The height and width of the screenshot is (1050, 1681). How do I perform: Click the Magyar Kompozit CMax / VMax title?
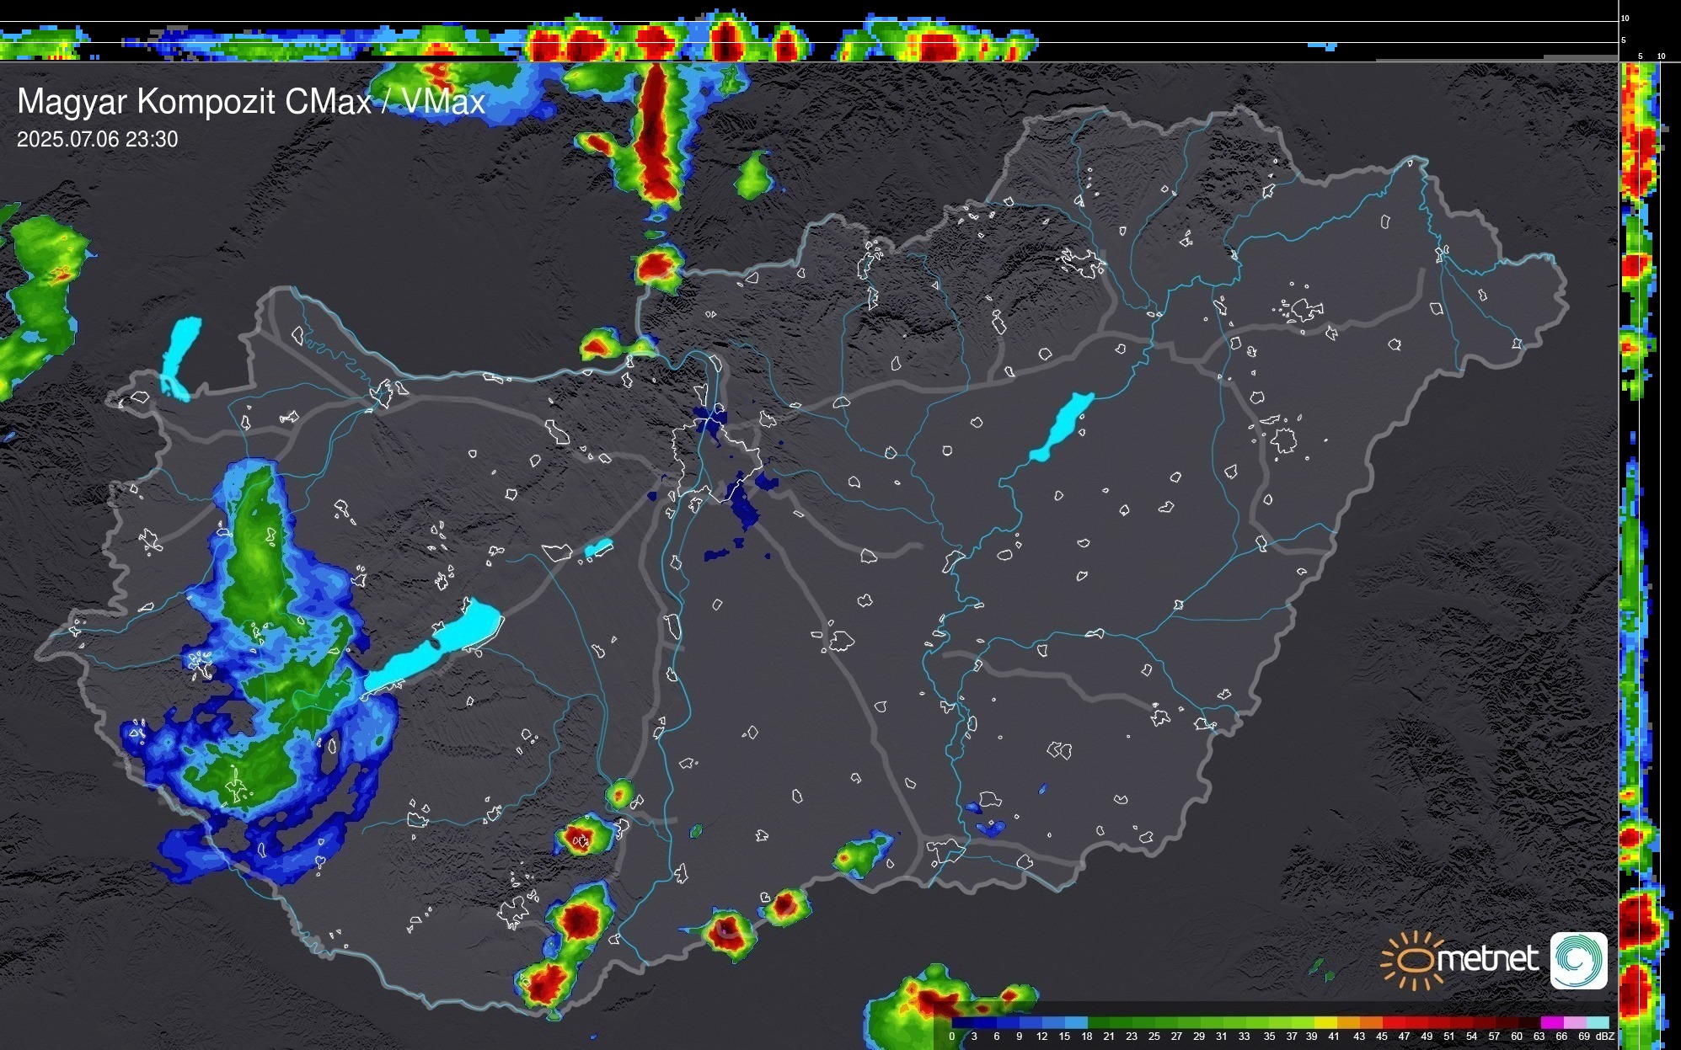tap(251, 102)
